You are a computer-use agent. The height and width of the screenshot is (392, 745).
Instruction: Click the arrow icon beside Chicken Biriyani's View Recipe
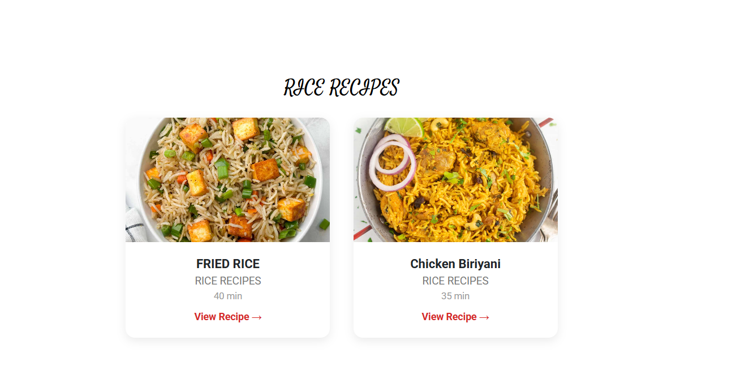(x=484, y=317)
